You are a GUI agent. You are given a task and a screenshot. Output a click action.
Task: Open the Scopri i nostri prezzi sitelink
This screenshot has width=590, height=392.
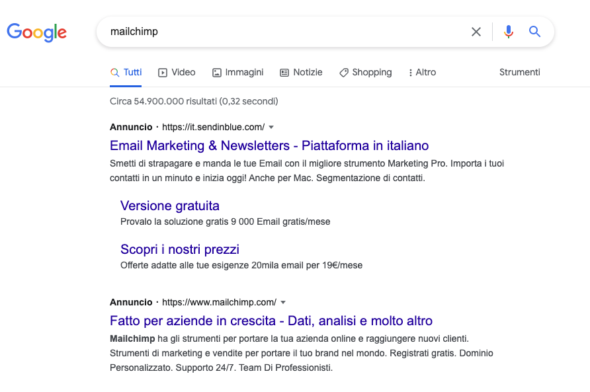click(x=180, y=249)
